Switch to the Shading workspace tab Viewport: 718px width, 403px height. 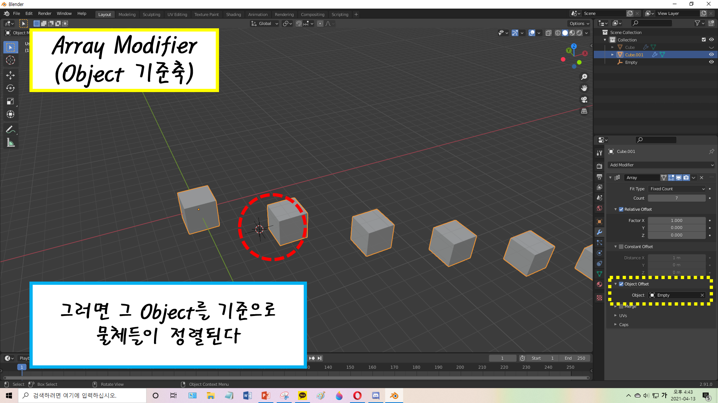(233, 14)
